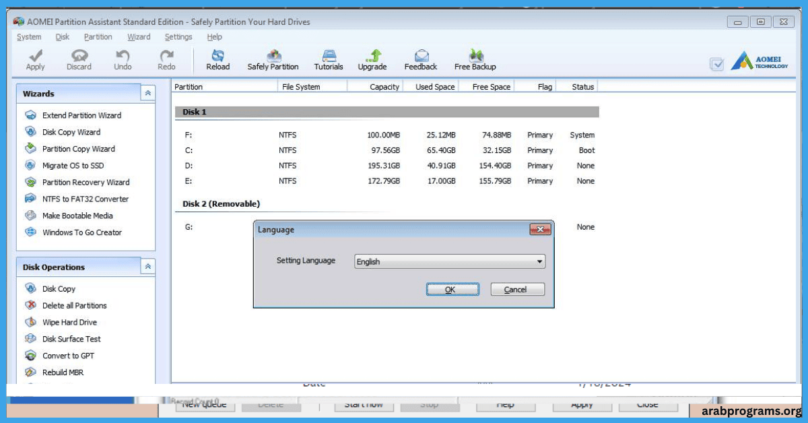Open Feedback from the toolbar

coord(421,60)
